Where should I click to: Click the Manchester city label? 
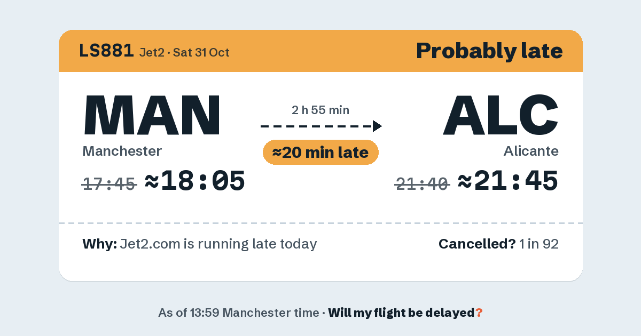pos(122,151)
